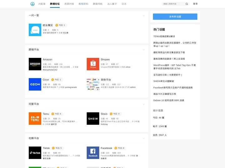
Task: Open topic 商品卡片正确填写示例
Action: point(165,94)
